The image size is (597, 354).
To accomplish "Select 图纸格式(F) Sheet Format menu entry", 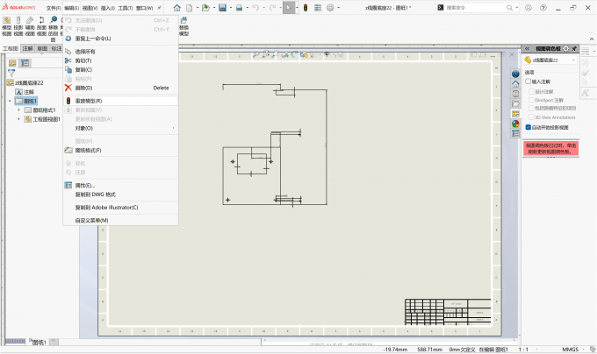I will click(x=120, y=150).
